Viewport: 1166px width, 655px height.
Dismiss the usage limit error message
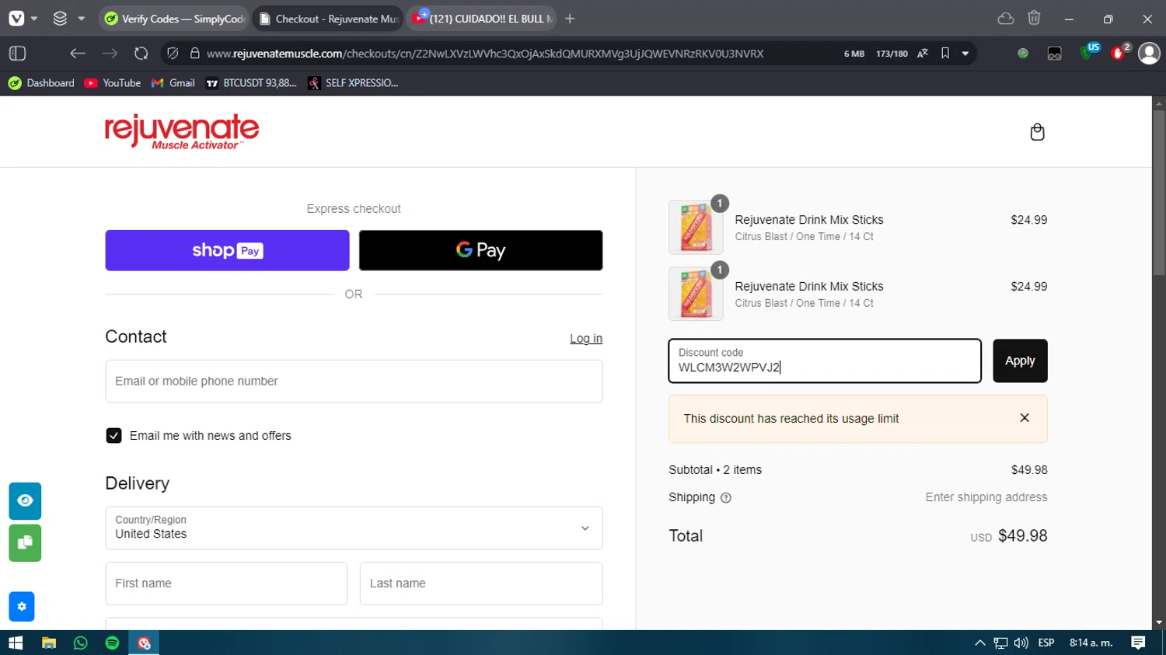[x=1025, y=418]
